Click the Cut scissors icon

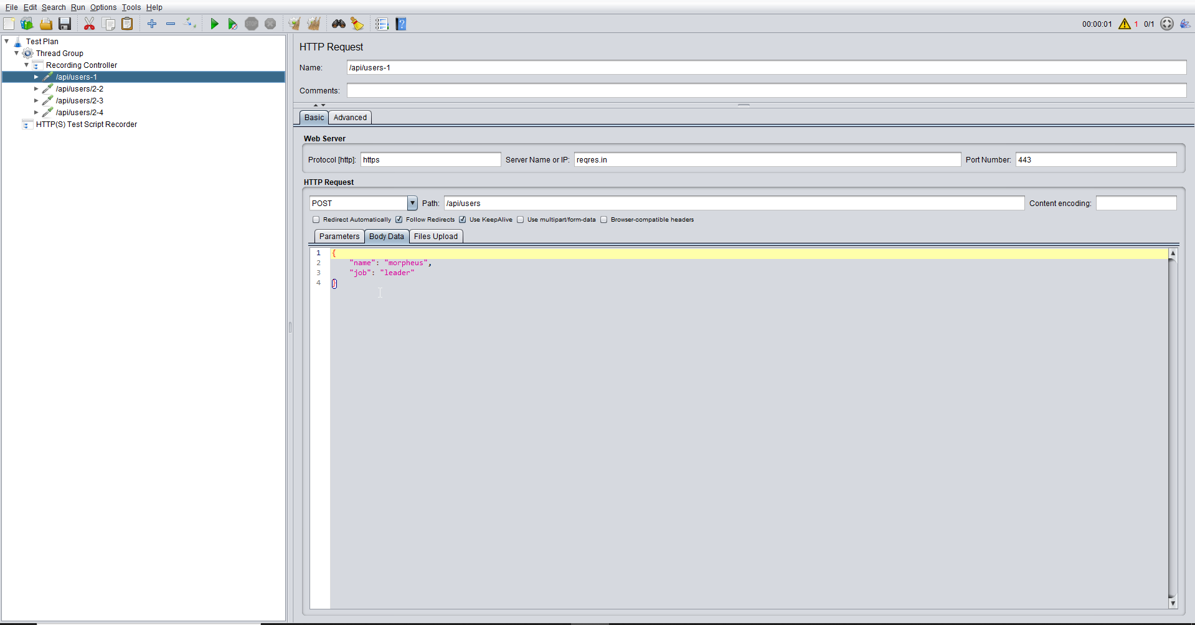click(x=89, y=24)
